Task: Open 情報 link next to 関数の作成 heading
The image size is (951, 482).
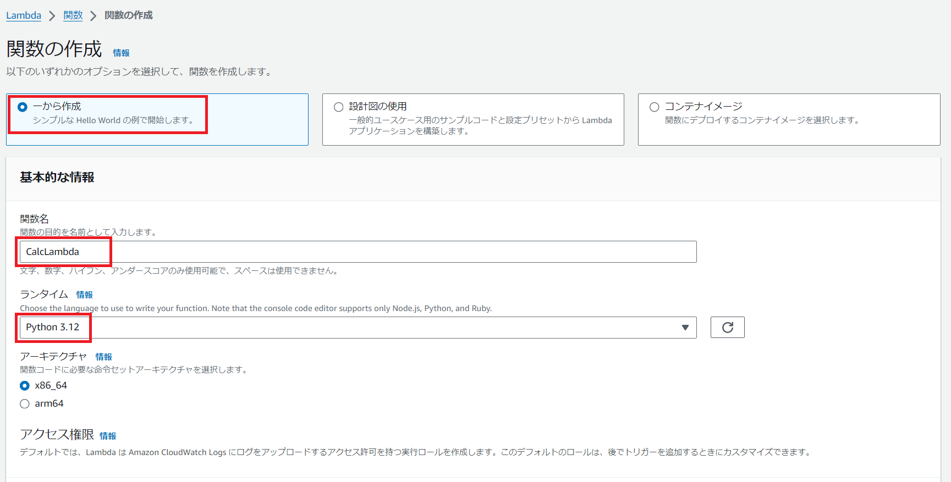Action: (x=121, y=53)
